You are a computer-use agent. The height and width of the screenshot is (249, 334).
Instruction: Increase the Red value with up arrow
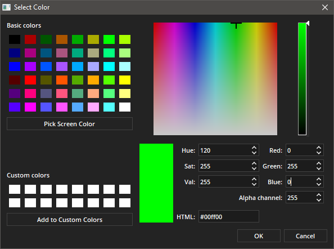319,148
